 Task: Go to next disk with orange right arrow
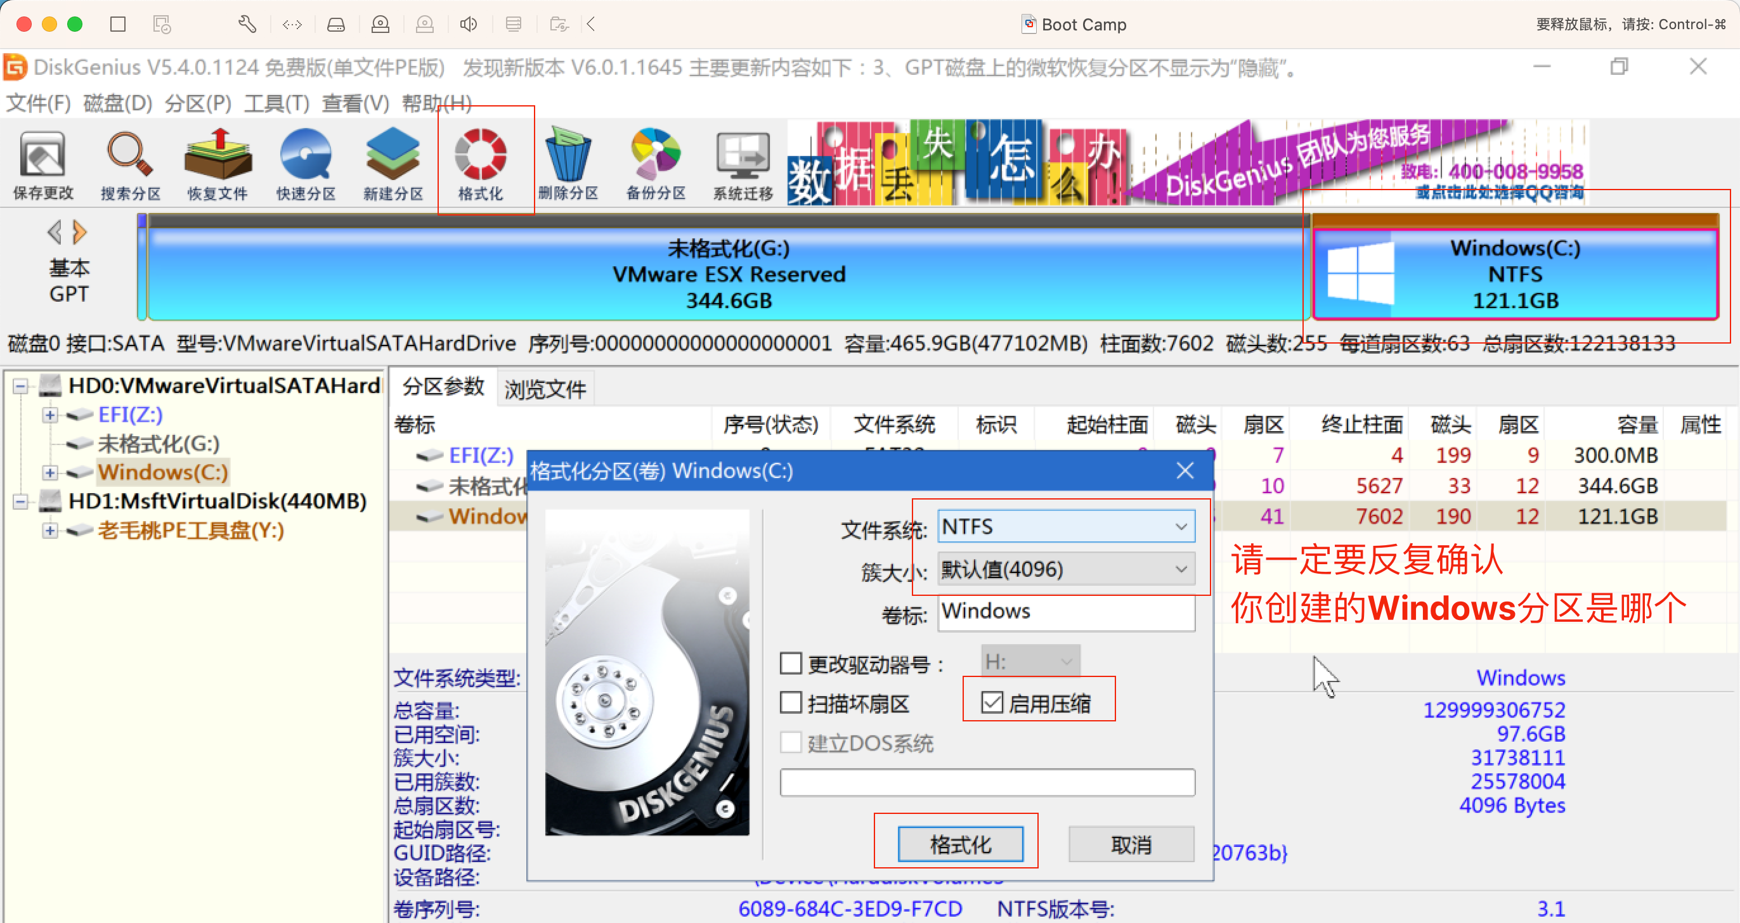80,232
